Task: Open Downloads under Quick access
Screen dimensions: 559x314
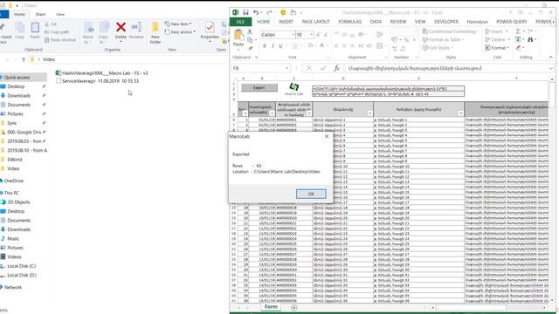Action: click(18, 95)
